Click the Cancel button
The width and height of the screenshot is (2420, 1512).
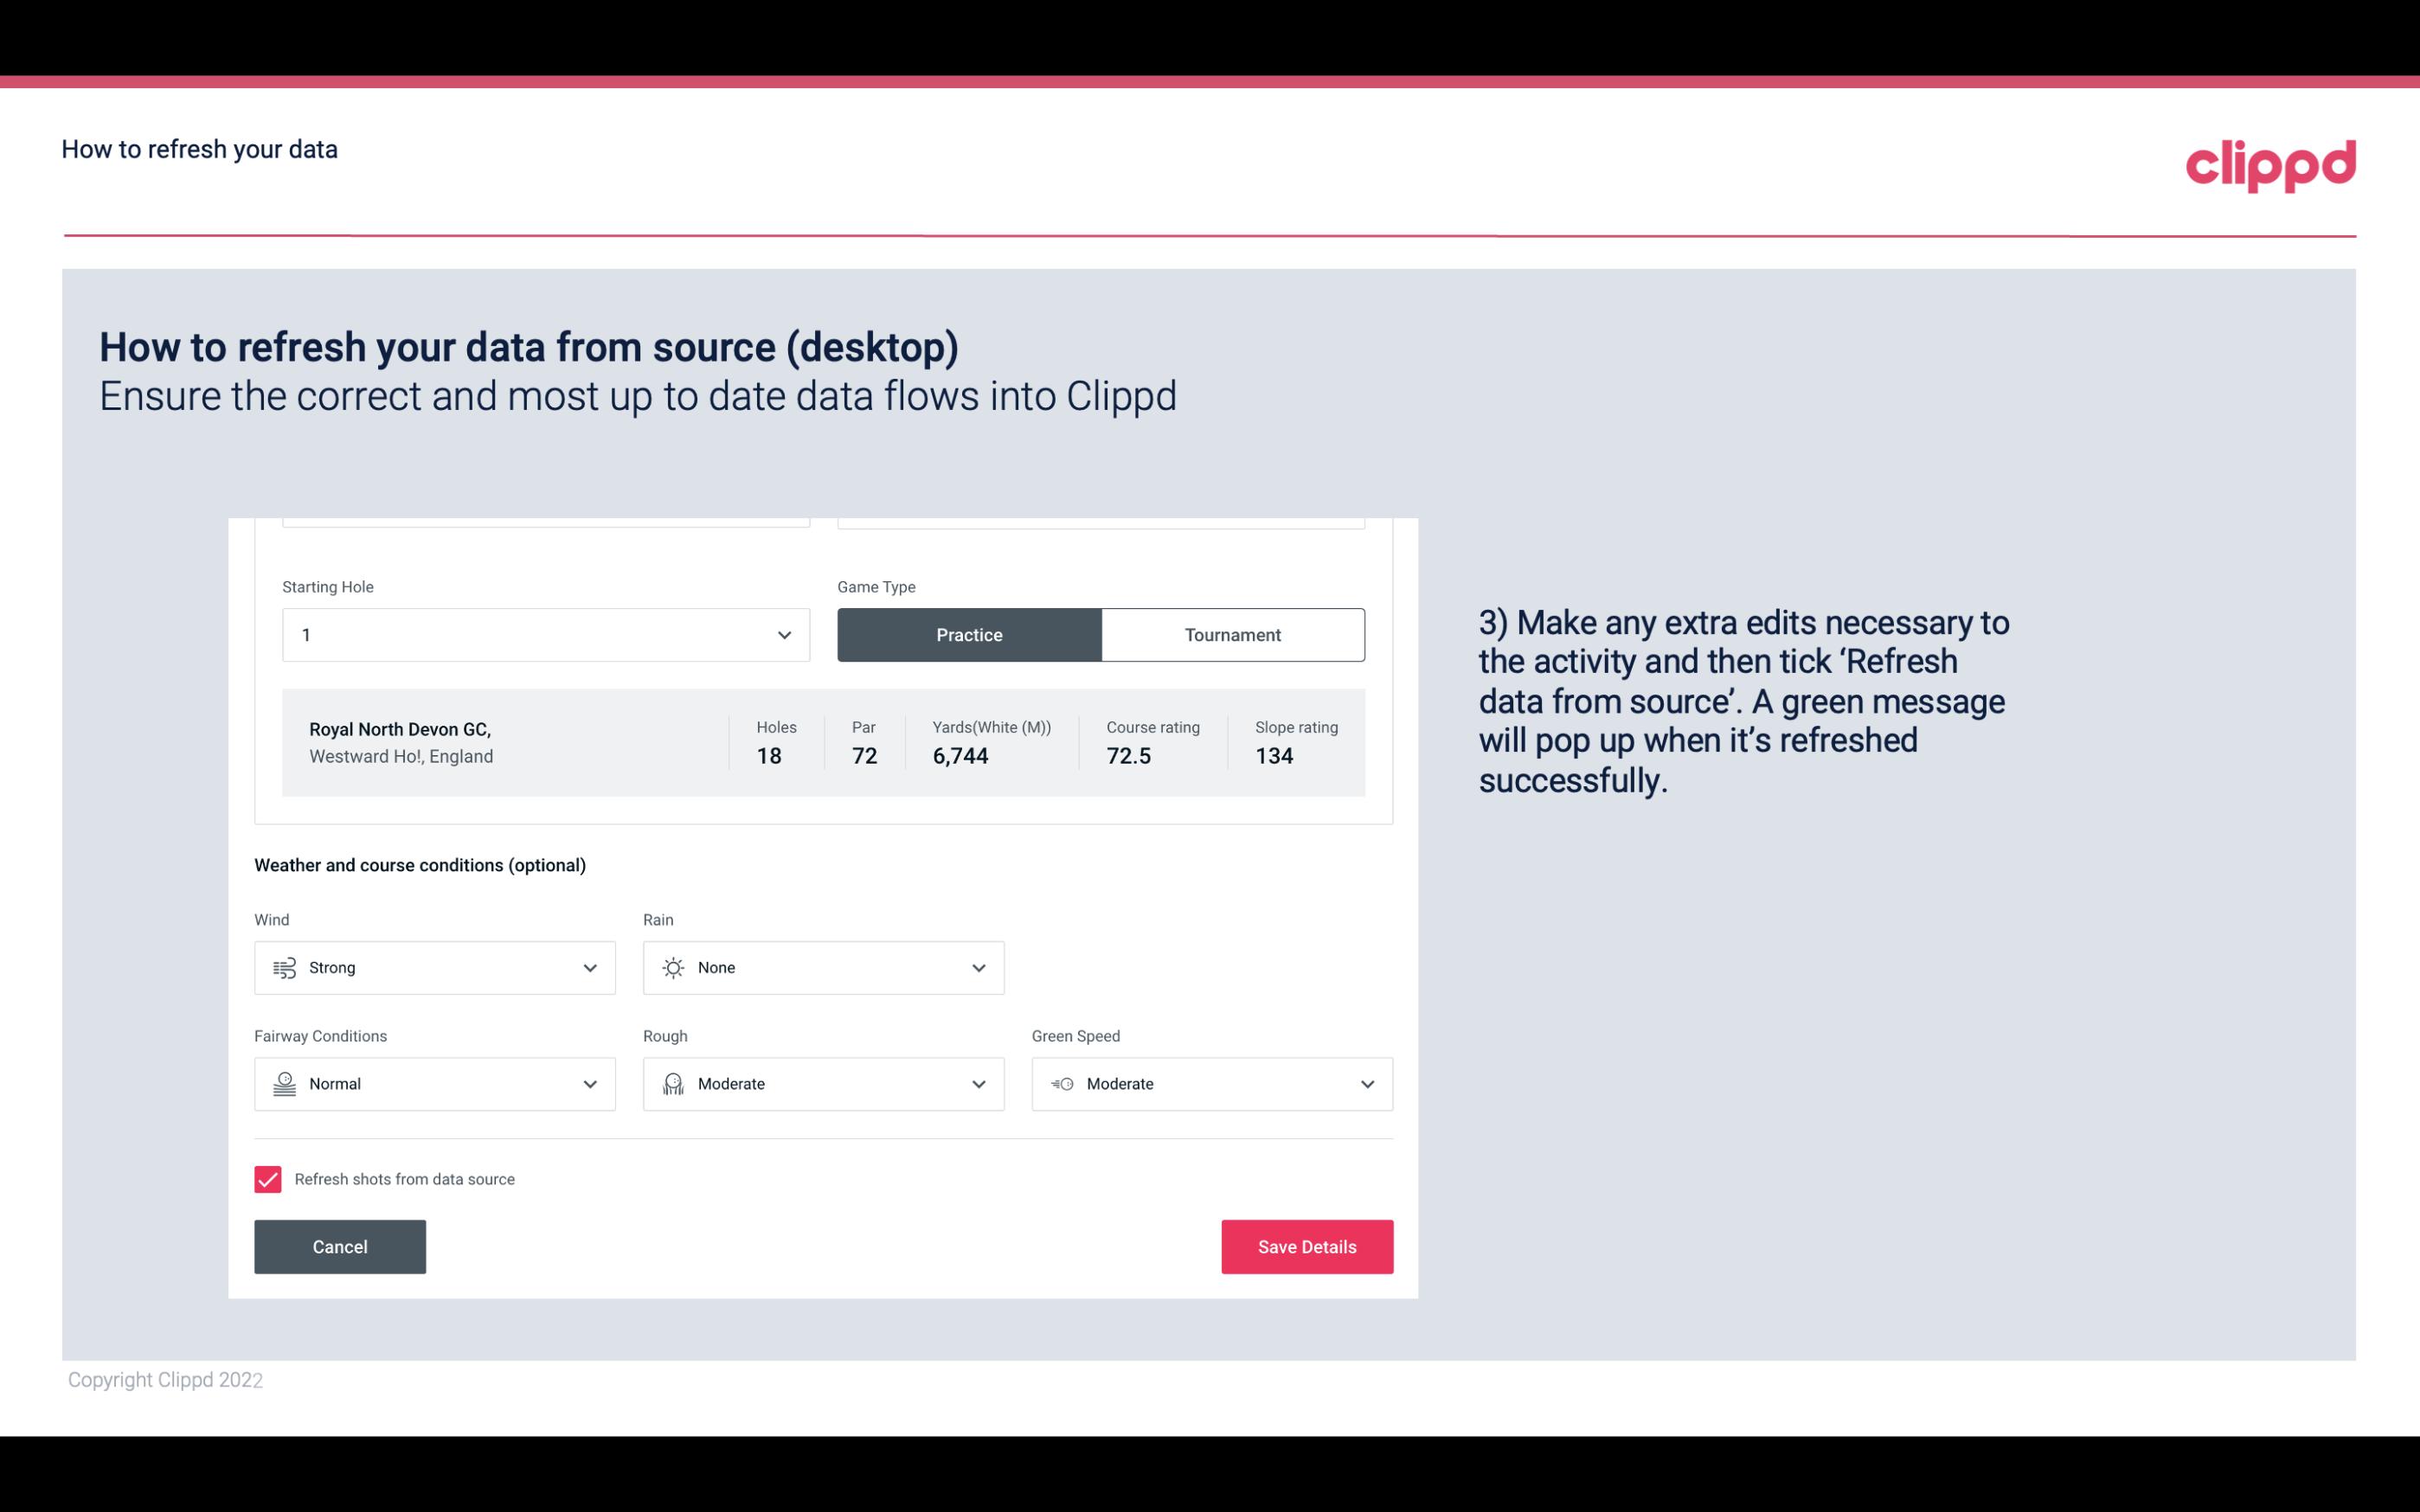pos(338,1246)
